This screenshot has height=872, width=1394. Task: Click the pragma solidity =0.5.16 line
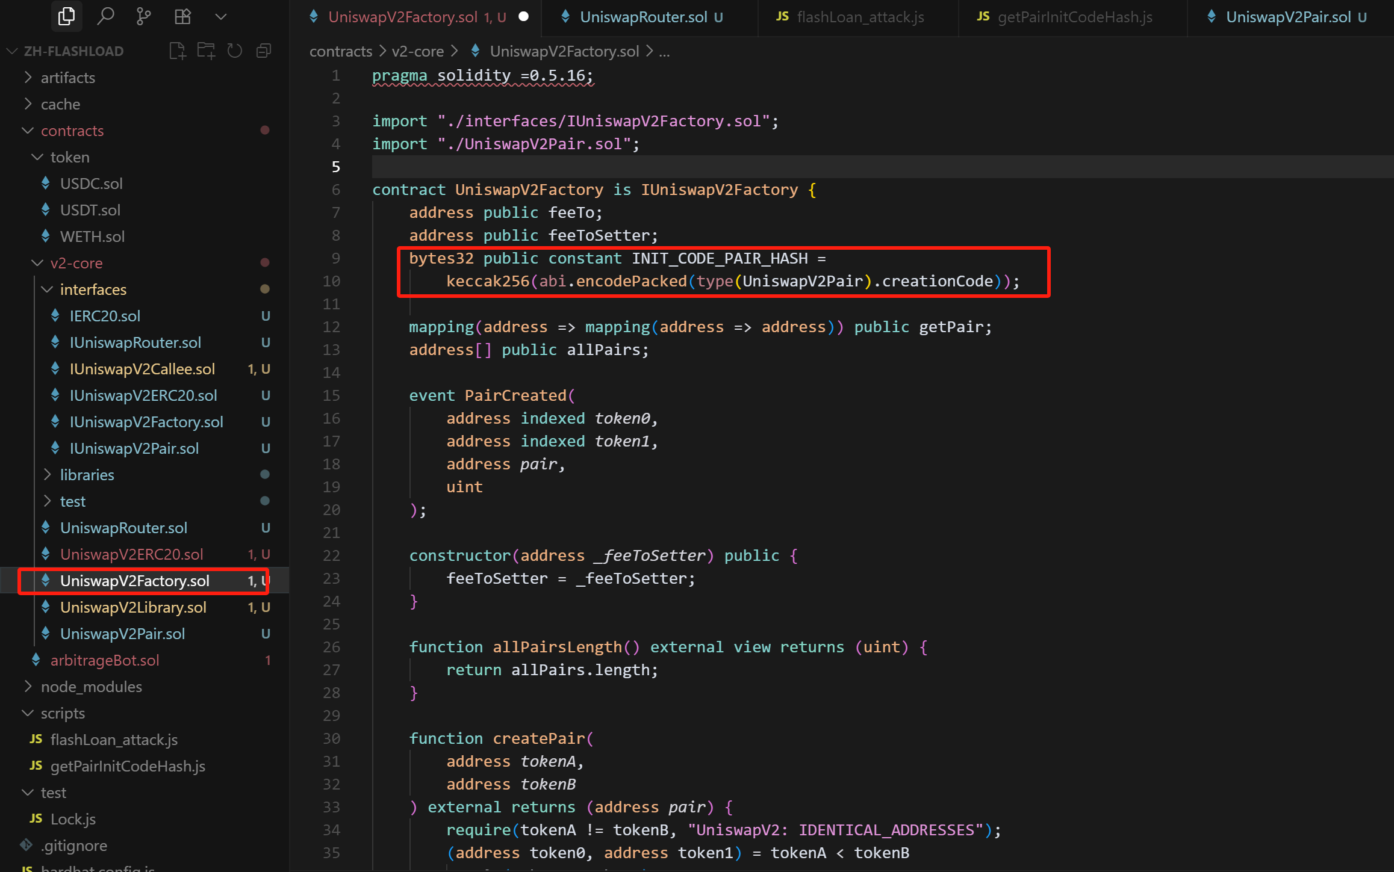(x=482, y=76)
